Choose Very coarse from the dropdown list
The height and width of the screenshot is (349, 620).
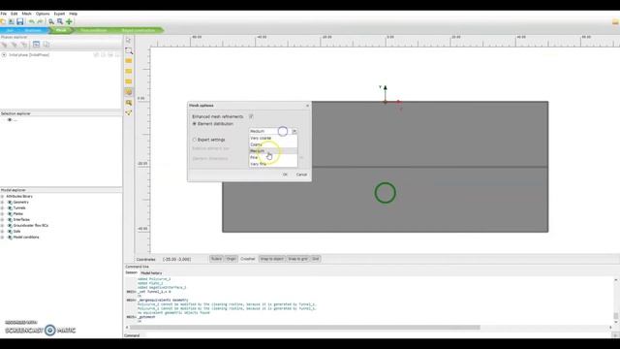pyautogui.click(x=273, y=138)
